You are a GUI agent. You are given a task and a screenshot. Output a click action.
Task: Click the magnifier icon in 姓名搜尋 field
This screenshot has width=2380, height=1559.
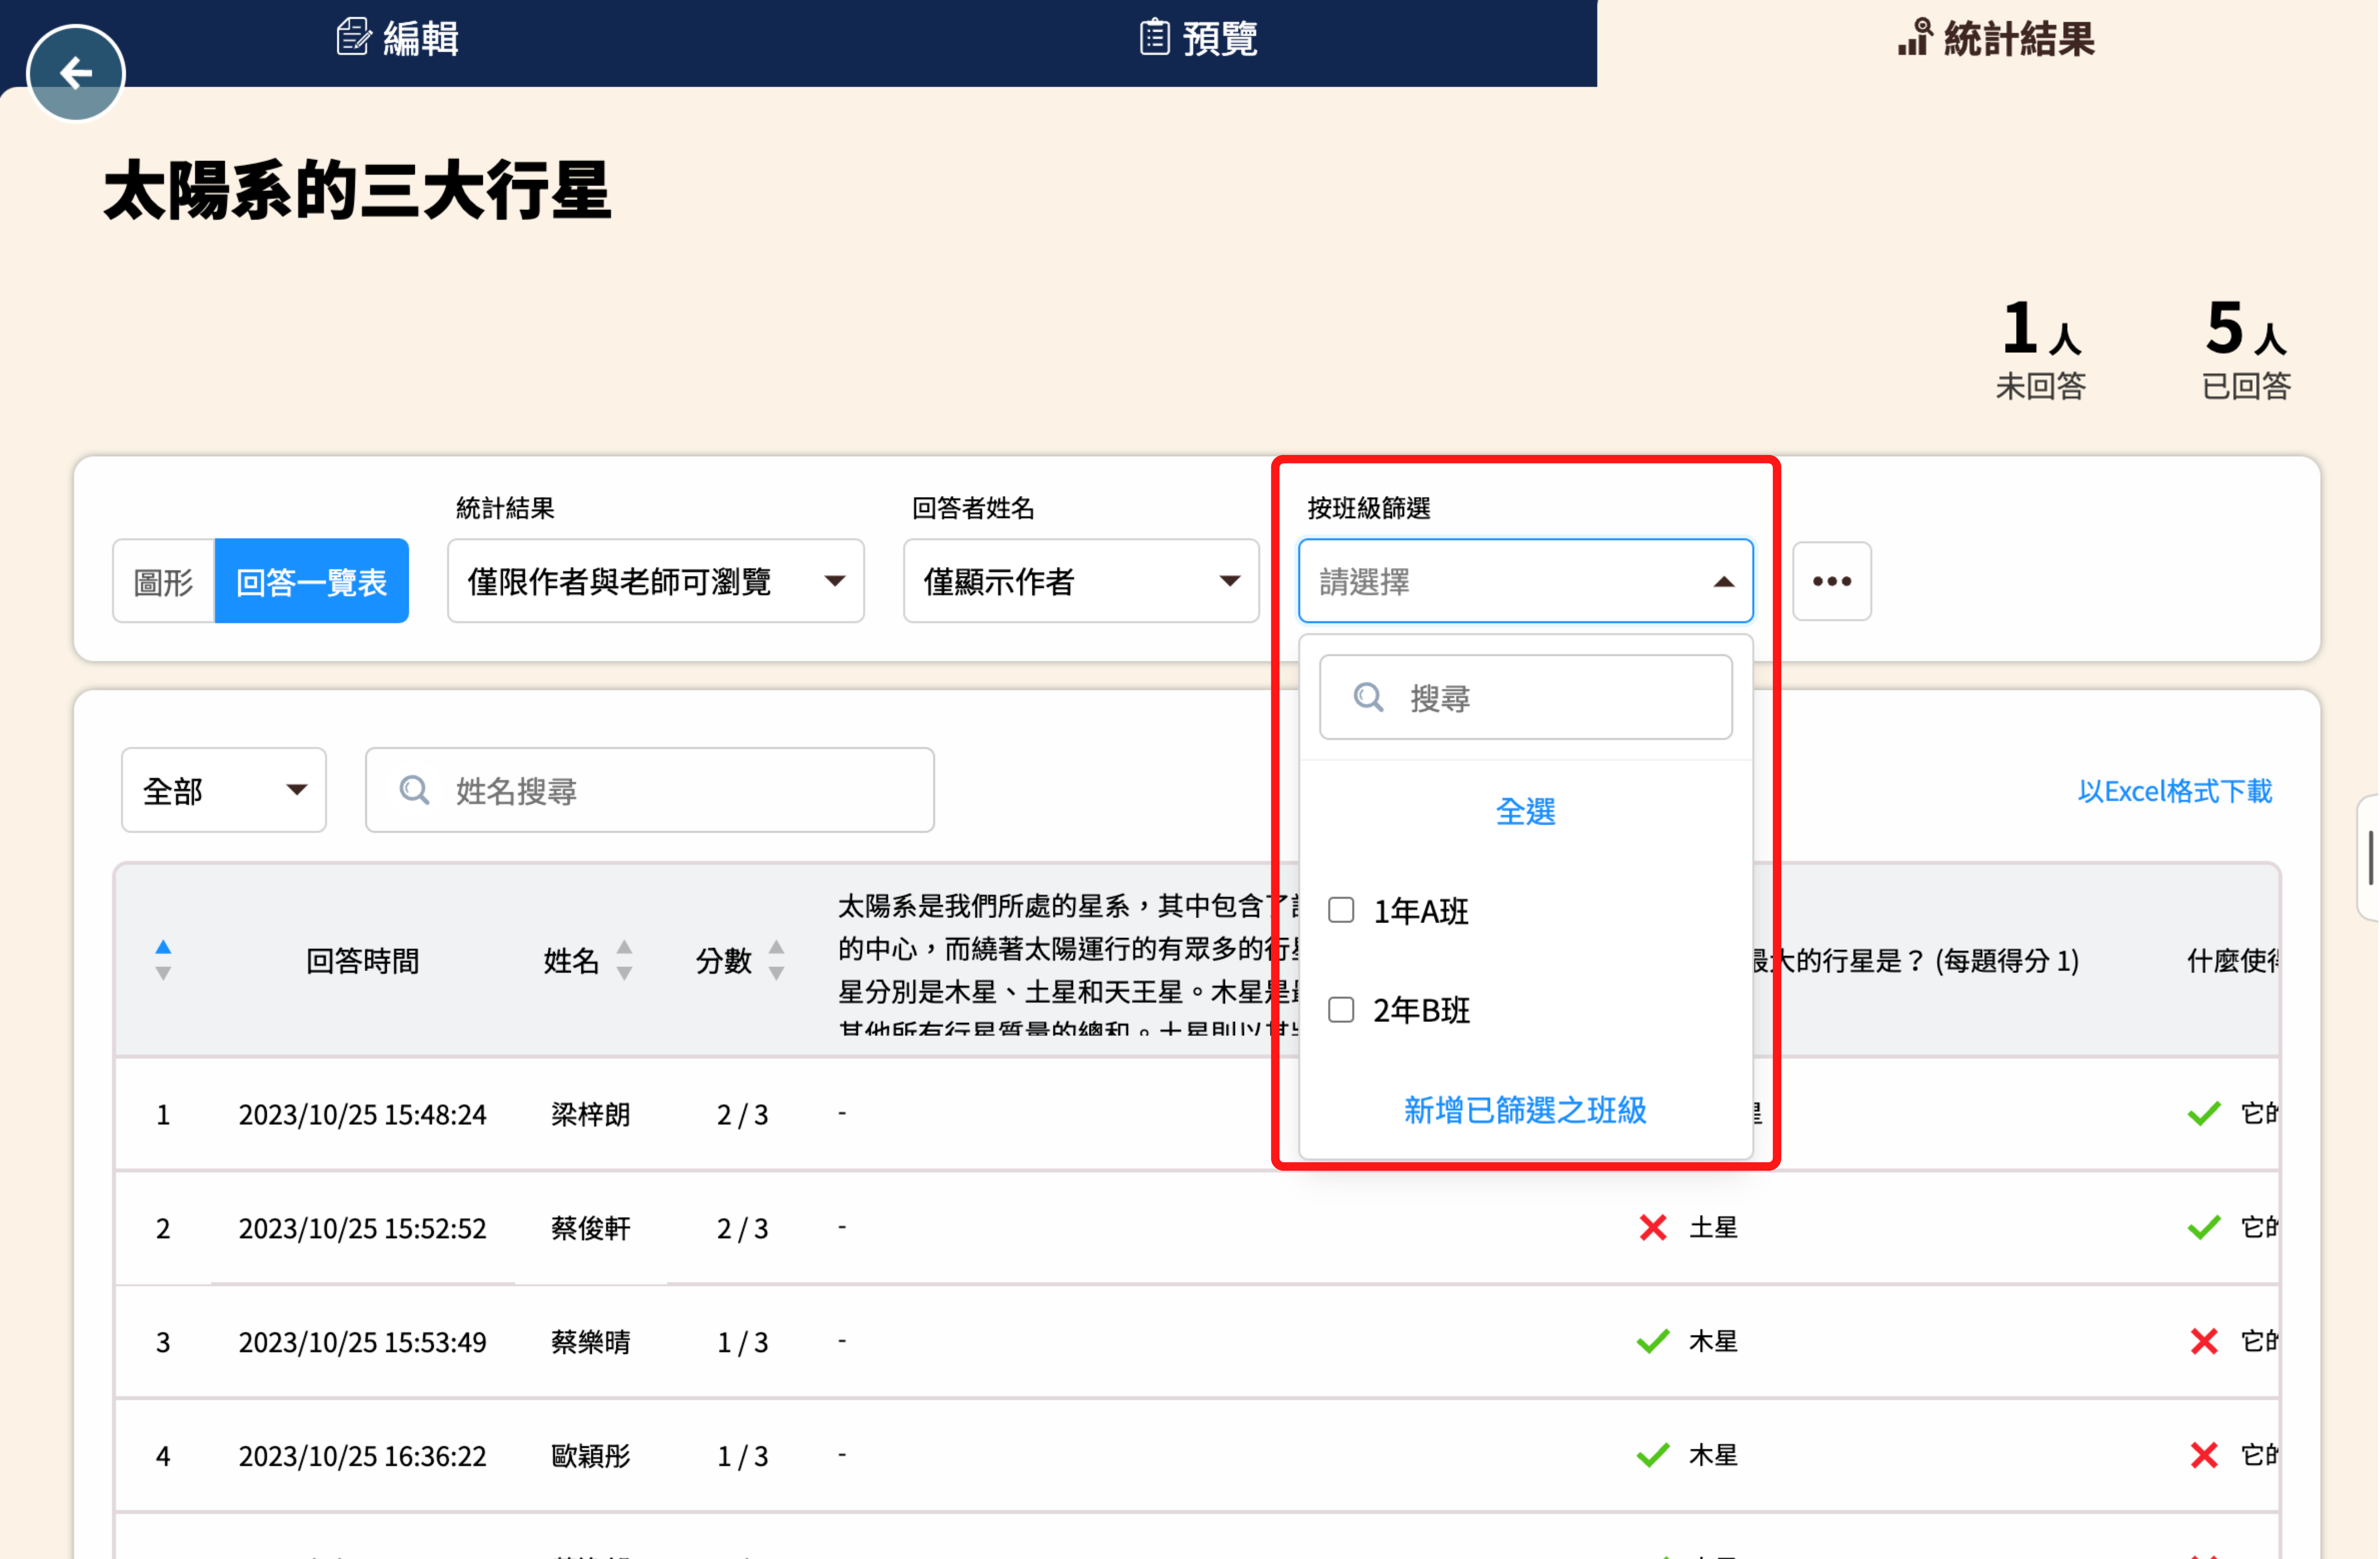coord(414,791)
